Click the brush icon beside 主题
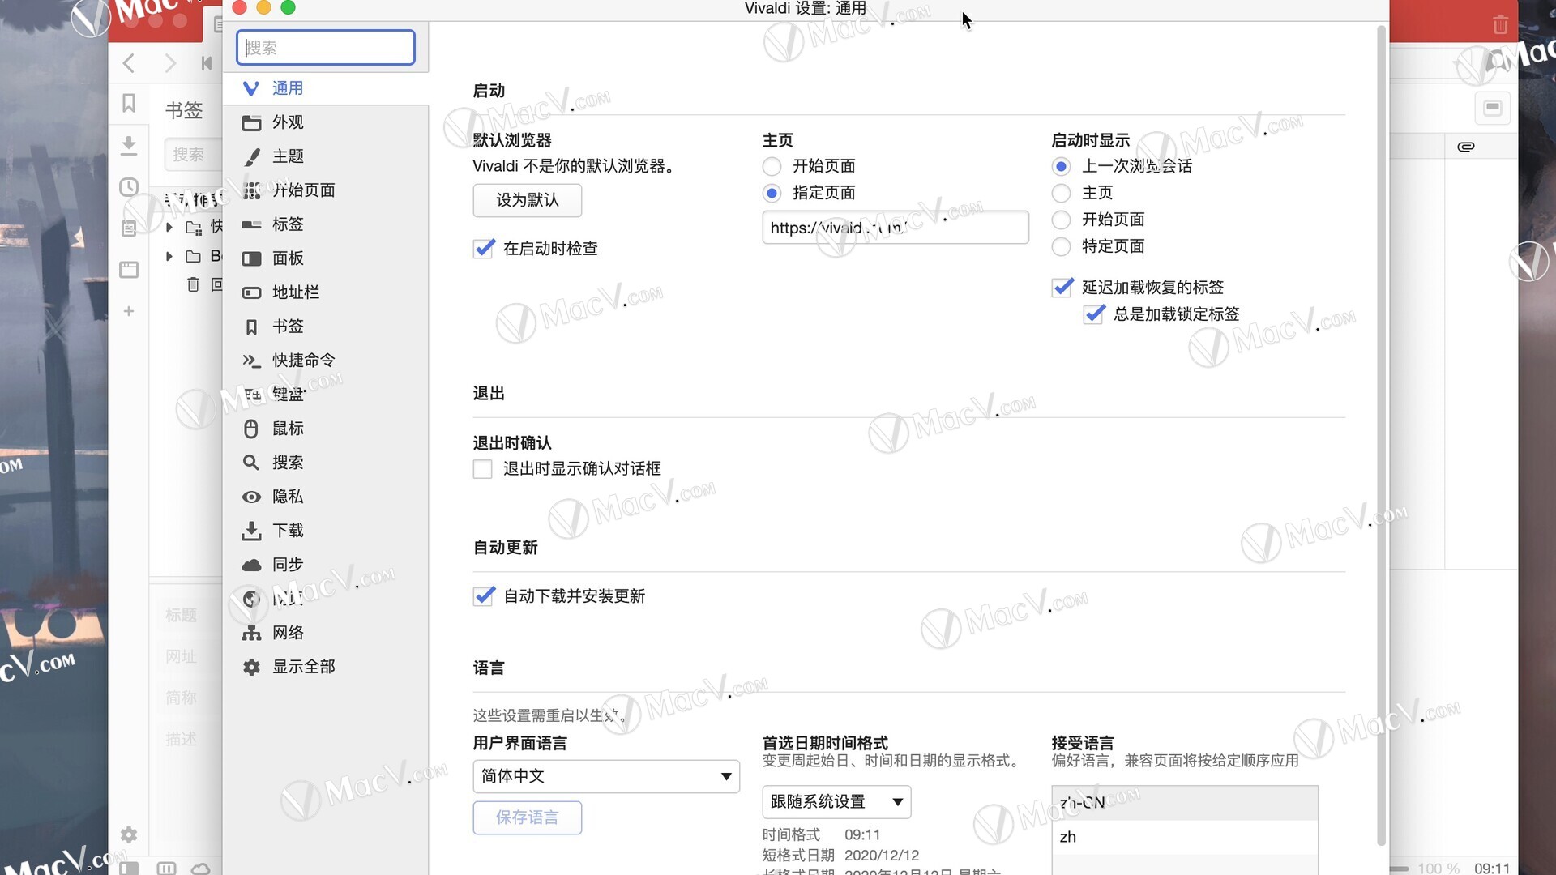Screen dimensions: 1556x875 251,156
